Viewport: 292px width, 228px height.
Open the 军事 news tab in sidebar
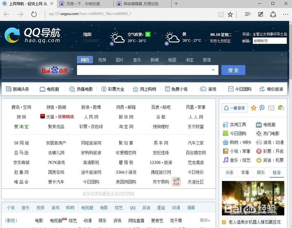[x=245, y=172]
